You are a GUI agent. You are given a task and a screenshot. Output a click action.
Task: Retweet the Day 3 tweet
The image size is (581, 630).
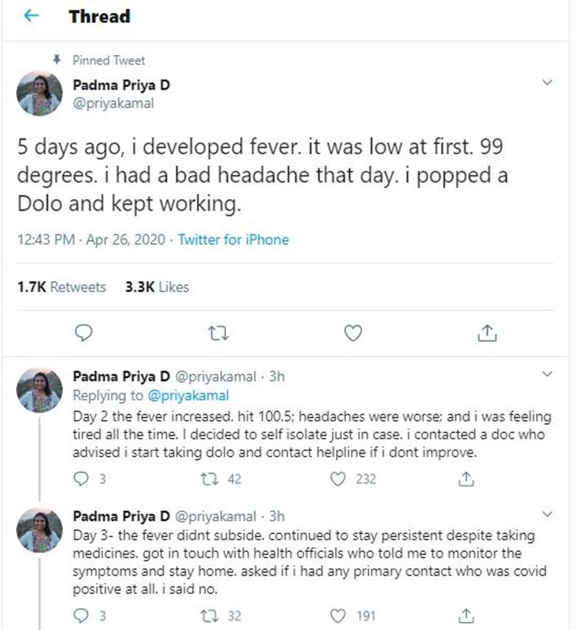pos(210,615)
